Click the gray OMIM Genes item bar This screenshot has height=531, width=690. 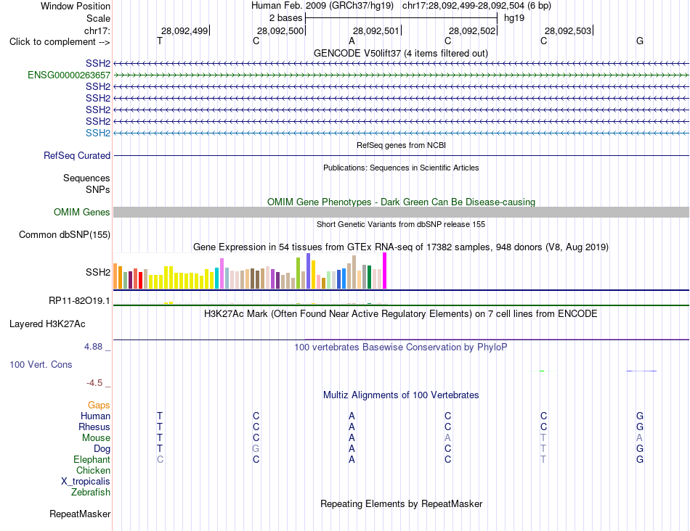click(x=401, y=213)
